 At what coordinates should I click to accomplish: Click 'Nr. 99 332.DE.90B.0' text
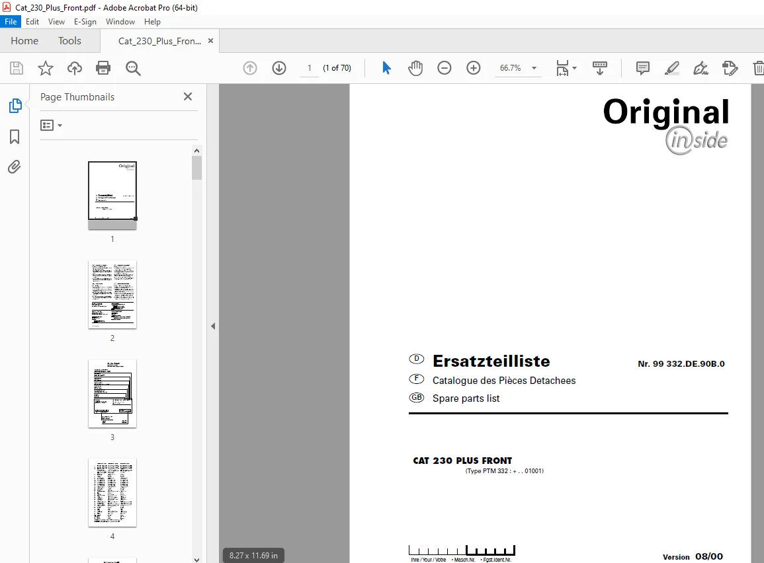pyautogui.click(x=681, y=364)
